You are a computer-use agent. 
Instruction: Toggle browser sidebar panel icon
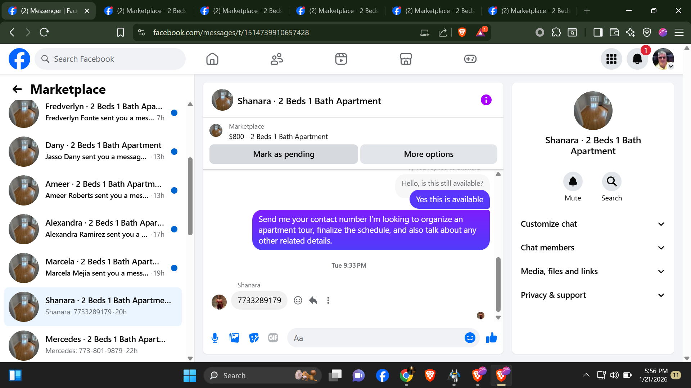(x=598, y=32)
